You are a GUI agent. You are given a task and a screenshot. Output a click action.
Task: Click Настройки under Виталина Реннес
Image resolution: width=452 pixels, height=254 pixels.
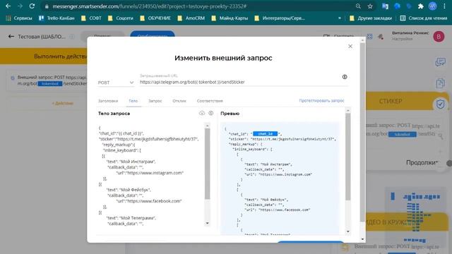tap(402, 39)
